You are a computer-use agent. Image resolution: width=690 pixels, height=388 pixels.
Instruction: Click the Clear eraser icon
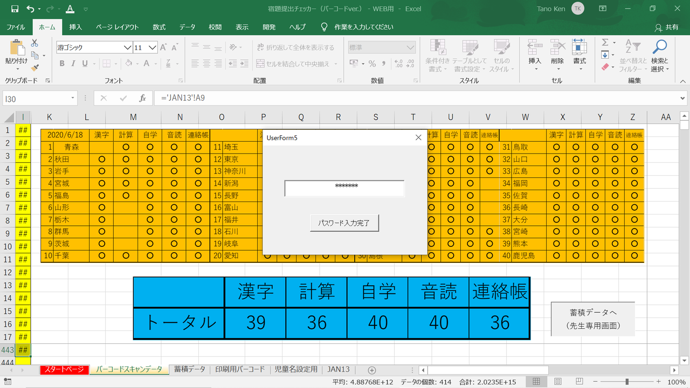pos(605,67)
